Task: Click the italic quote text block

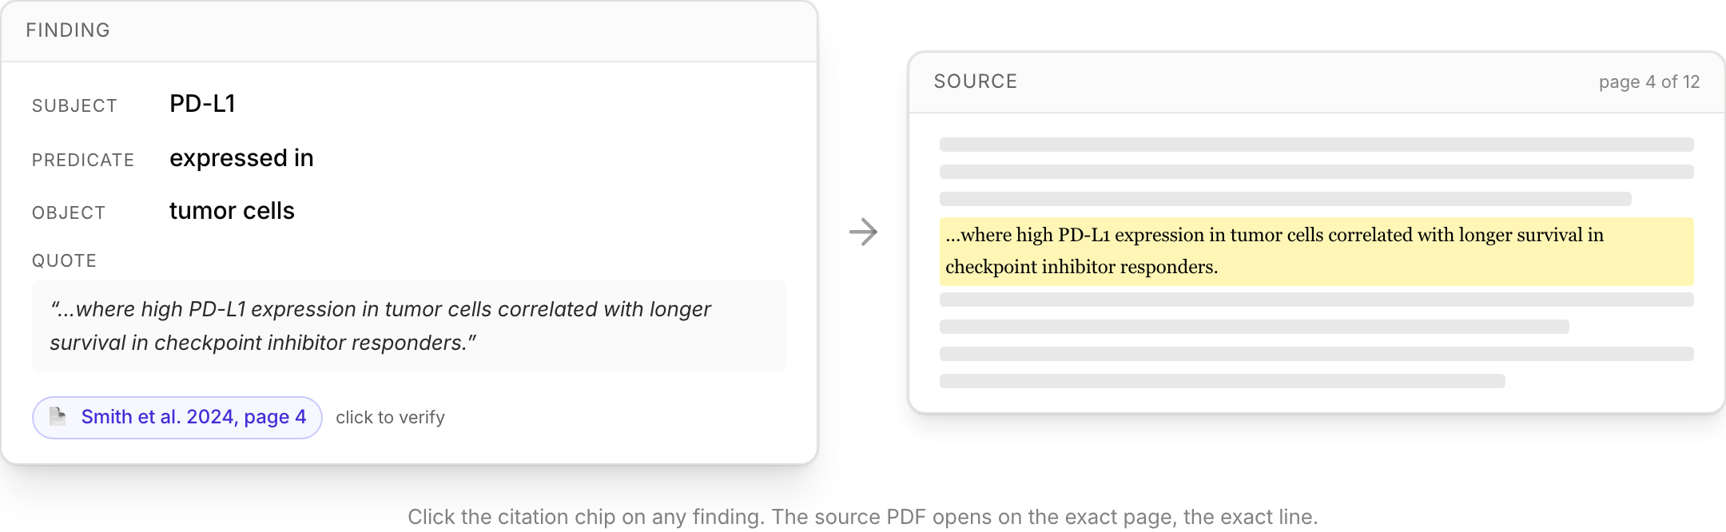Action: (409, 326)
